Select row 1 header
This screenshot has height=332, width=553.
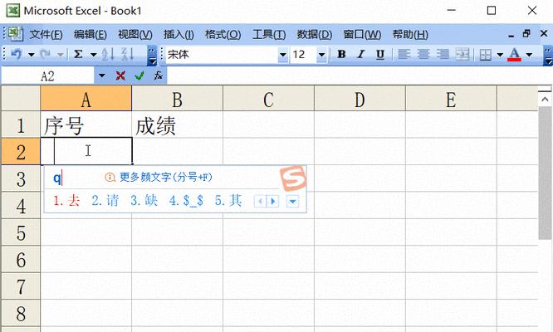point(21,124)
